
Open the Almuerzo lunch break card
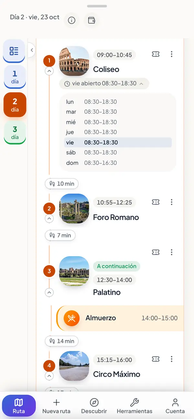pyautogui.click(x=120, y=318)
